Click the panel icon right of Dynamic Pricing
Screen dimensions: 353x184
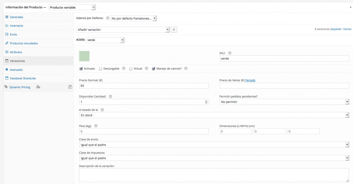tap(70, 87)
